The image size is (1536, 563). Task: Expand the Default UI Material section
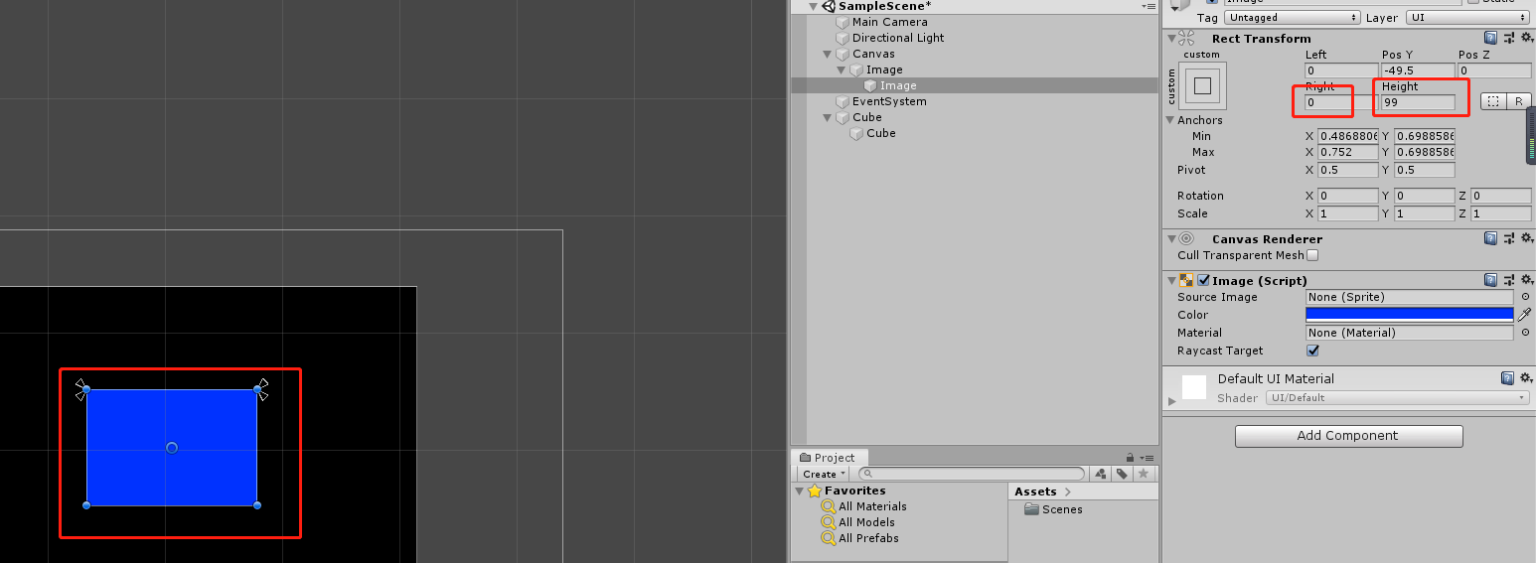[1171, 400]
